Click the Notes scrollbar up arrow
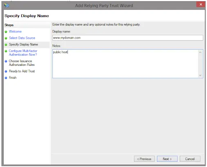The image size is (207, 167). click(x=200, y=52)
